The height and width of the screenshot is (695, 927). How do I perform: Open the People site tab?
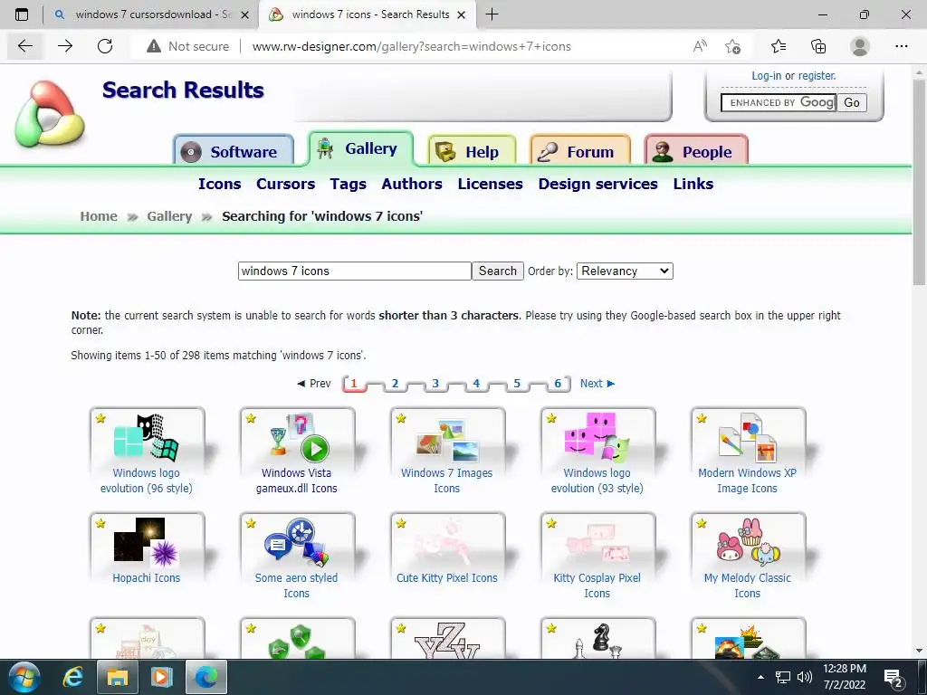click(696, 151)
